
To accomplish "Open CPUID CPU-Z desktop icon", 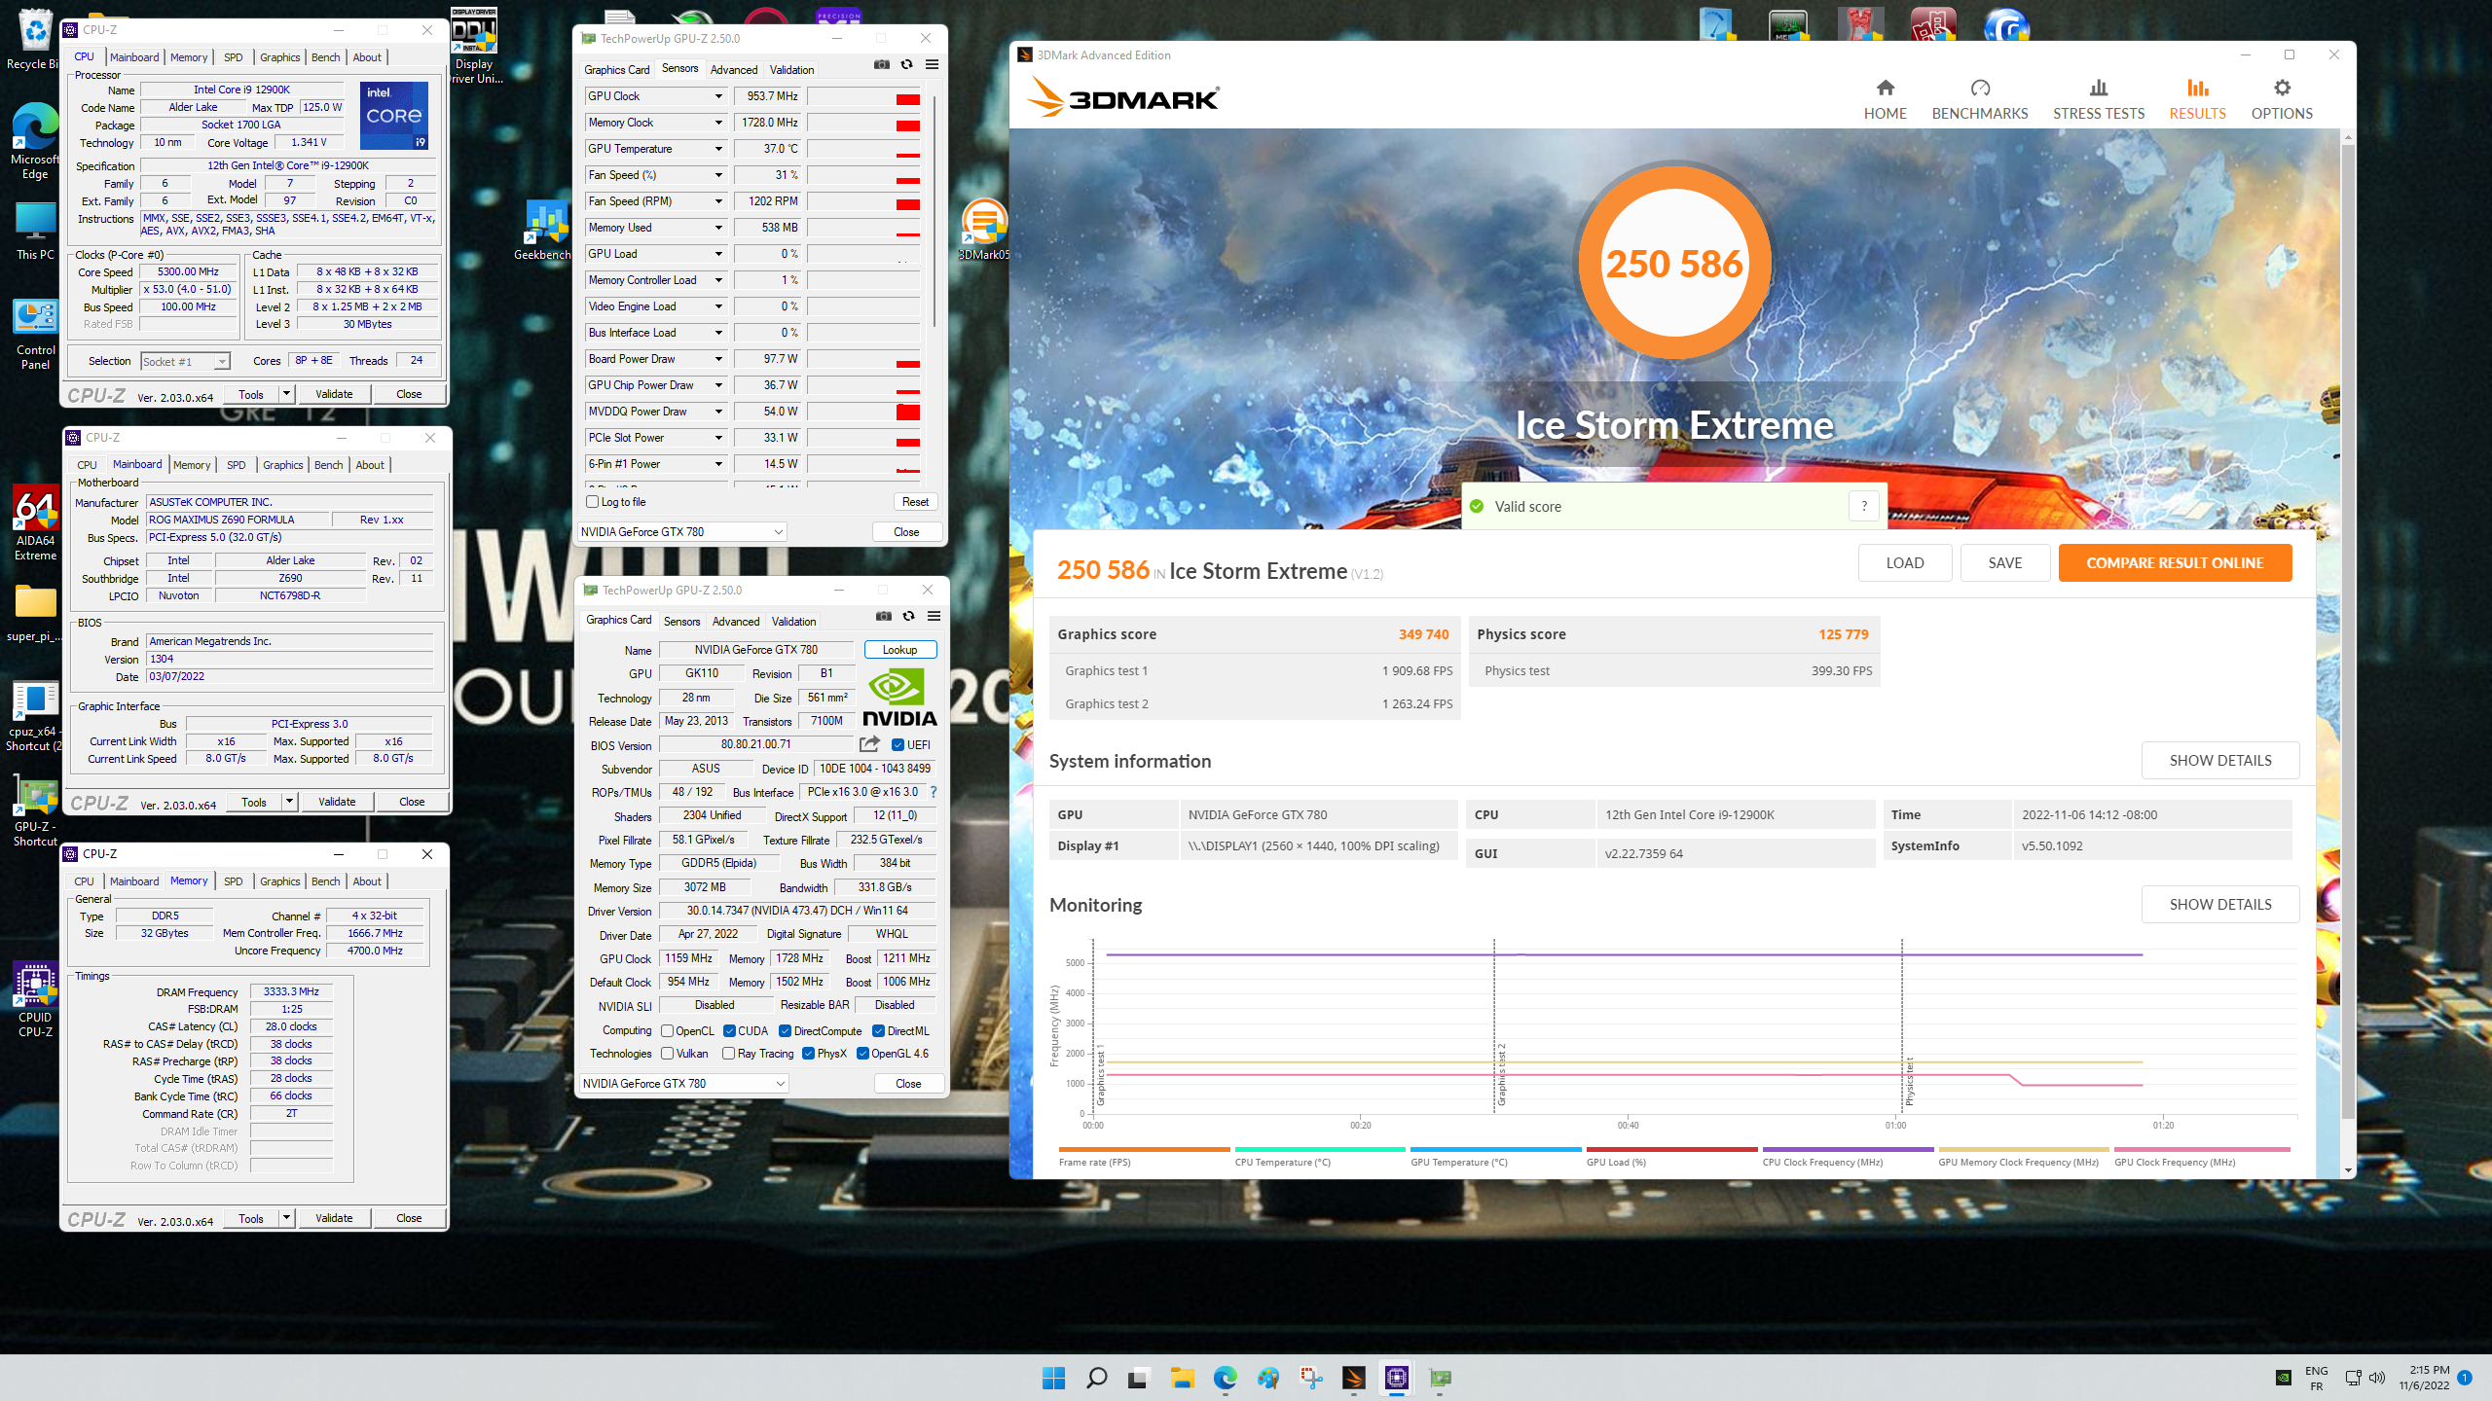I will (35, 1000).
